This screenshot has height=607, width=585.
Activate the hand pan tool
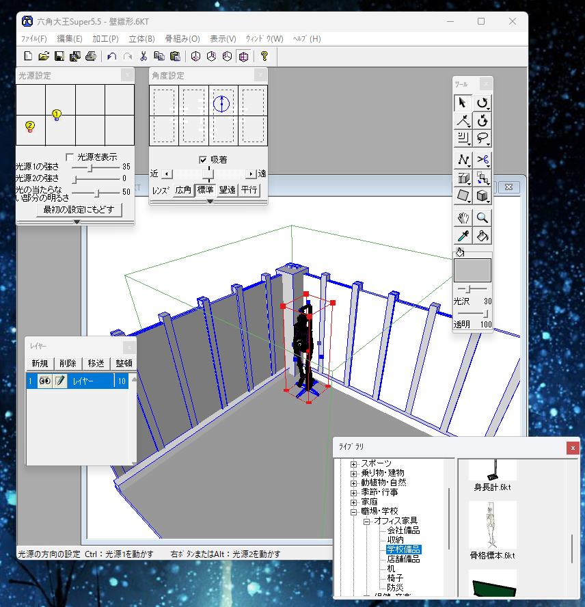pyautogui.click(x=463, y=218)
